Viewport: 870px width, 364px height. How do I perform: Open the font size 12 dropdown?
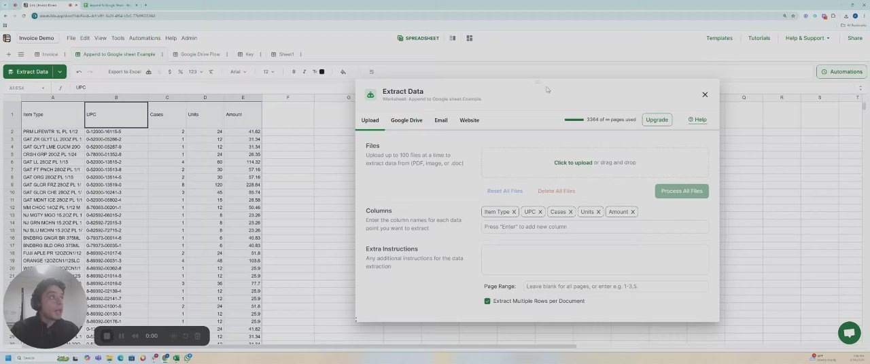coord(269,71)
